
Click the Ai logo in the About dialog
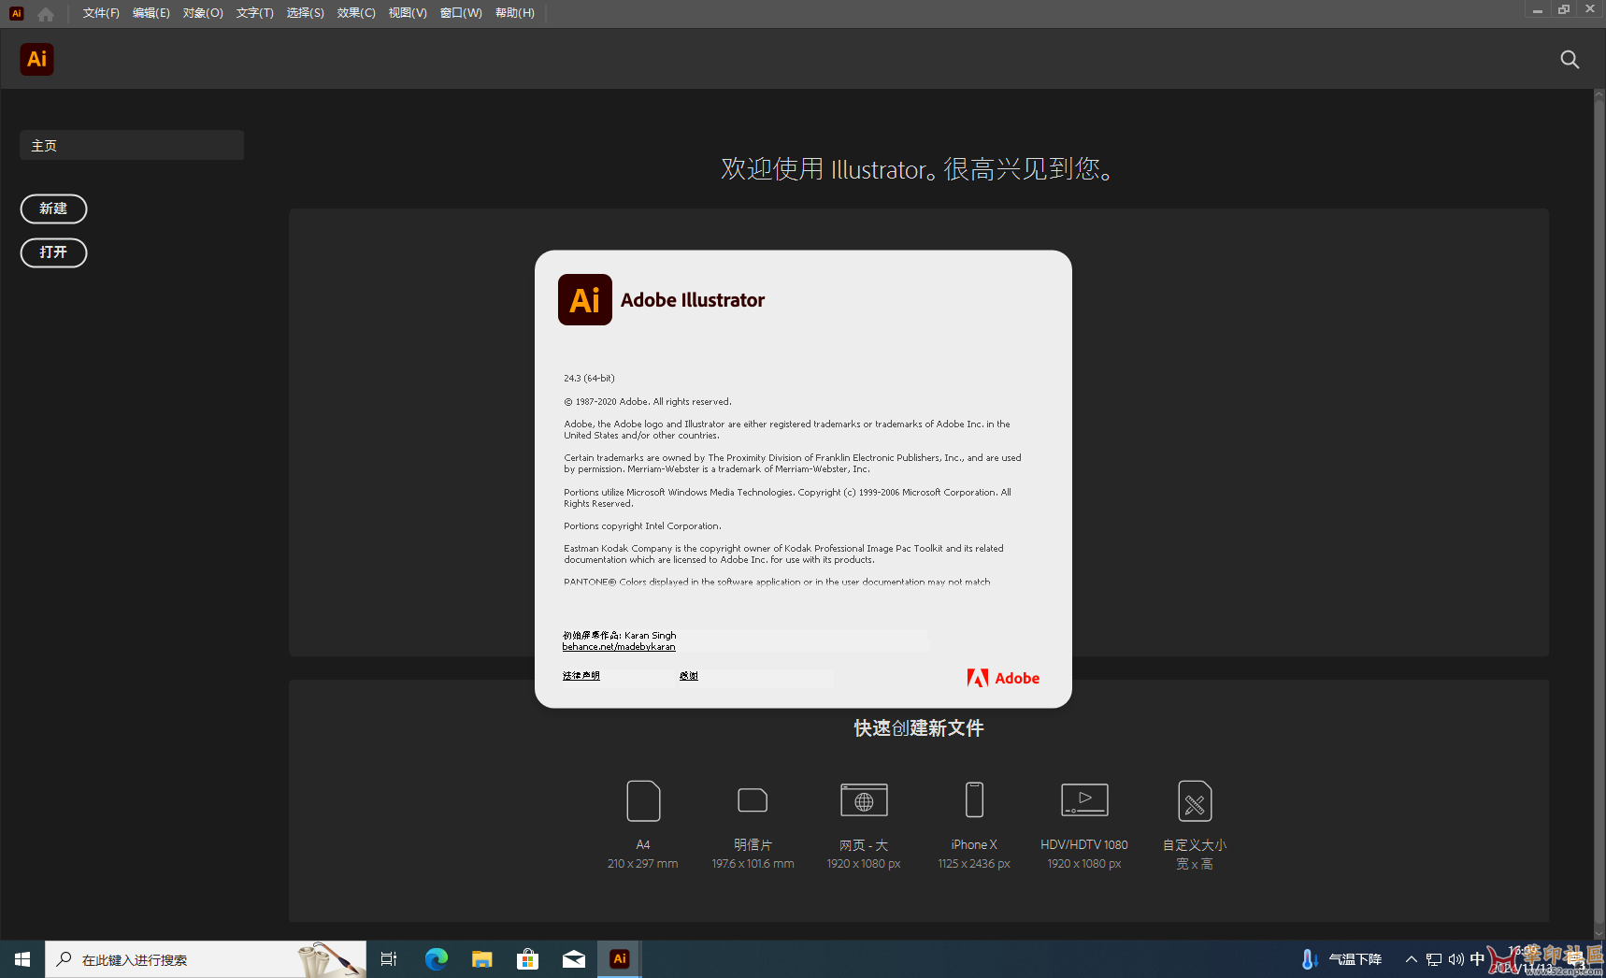tap(585, 299)
